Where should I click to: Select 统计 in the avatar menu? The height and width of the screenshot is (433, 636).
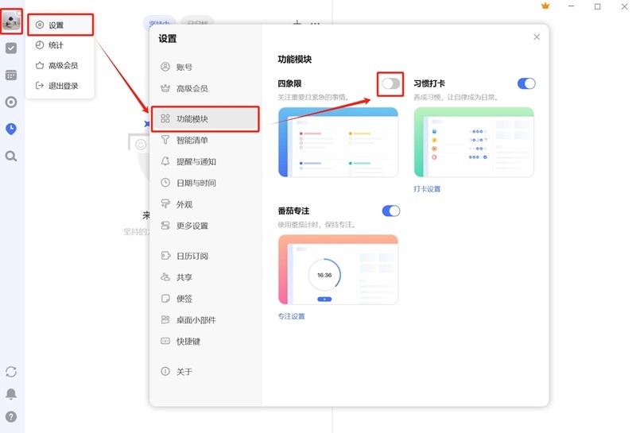pyautogui.click(x=60, y=45)
